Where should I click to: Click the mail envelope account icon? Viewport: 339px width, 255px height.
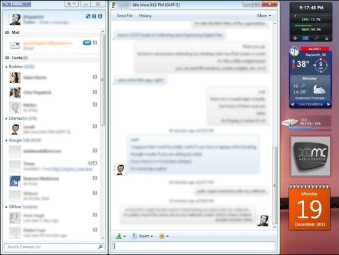coord(15,45)
